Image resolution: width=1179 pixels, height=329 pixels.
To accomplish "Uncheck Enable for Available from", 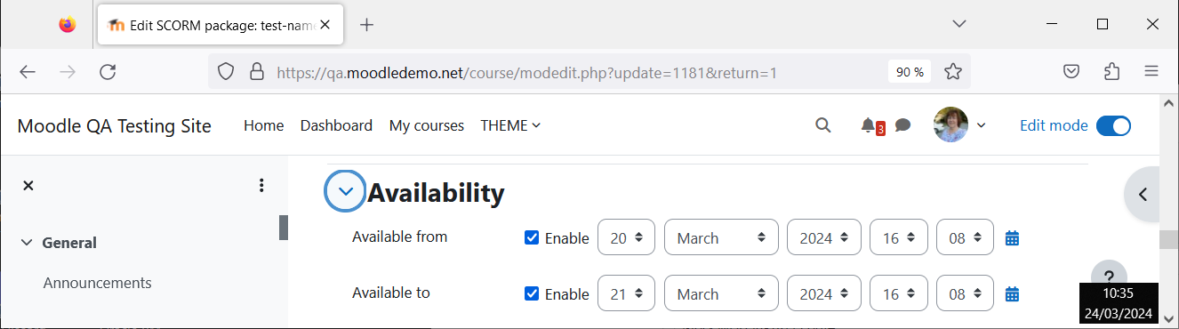I will (532, 237).
